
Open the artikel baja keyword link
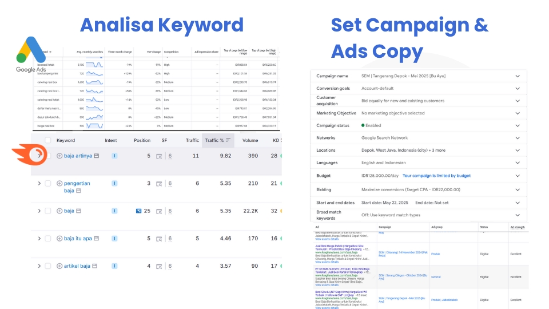(x=77, y=266)
